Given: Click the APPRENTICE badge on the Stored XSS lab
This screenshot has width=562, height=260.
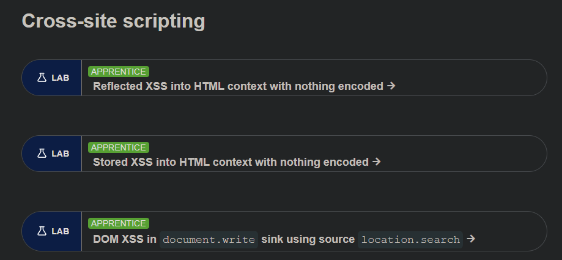Looking at the screenshot, I should [x=119, y=147].
